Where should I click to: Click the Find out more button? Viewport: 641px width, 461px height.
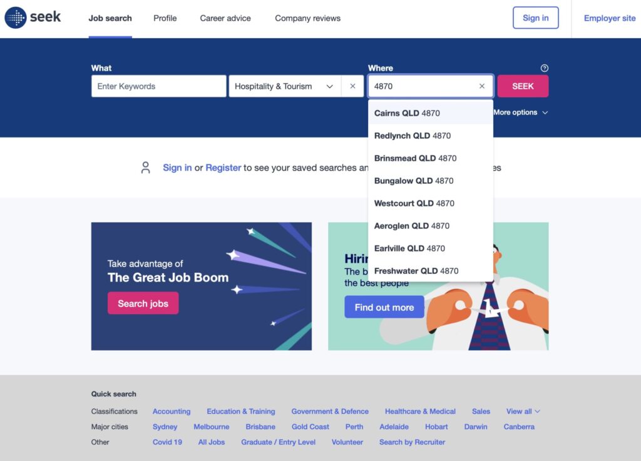point(384,307)
